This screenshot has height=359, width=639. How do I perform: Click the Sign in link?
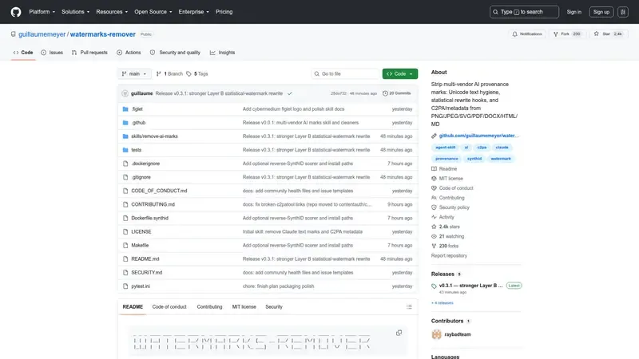(x=574, y=12)
